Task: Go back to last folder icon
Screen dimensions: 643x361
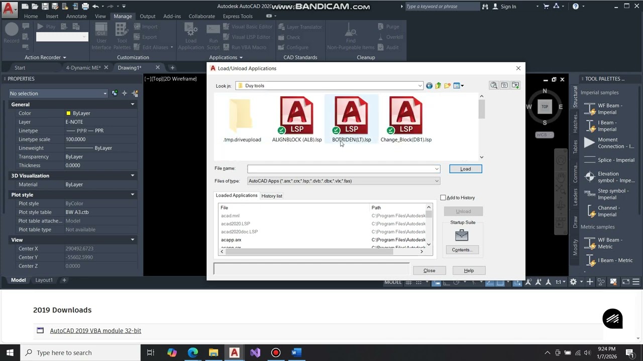Action: (429, 86)
